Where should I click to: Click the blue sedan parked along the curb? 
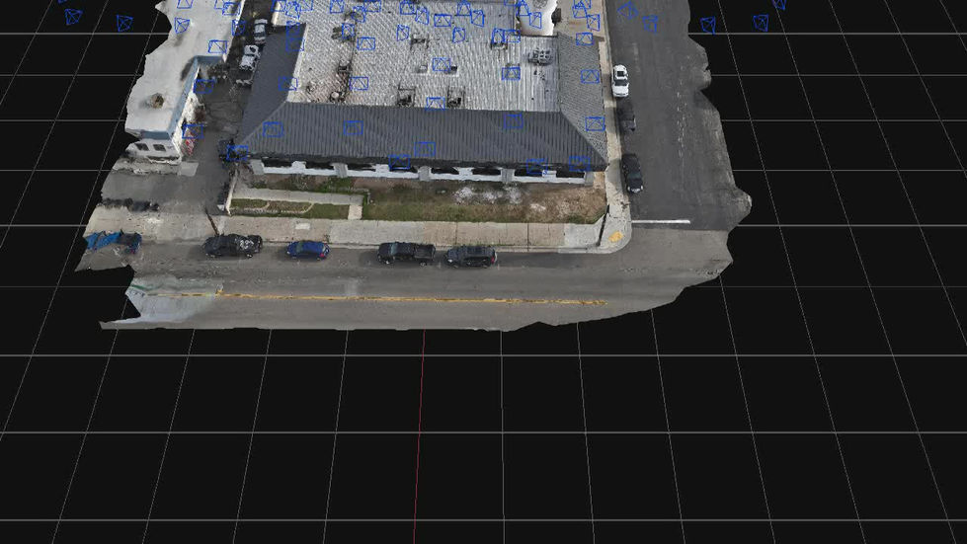(x=308, y=250)
